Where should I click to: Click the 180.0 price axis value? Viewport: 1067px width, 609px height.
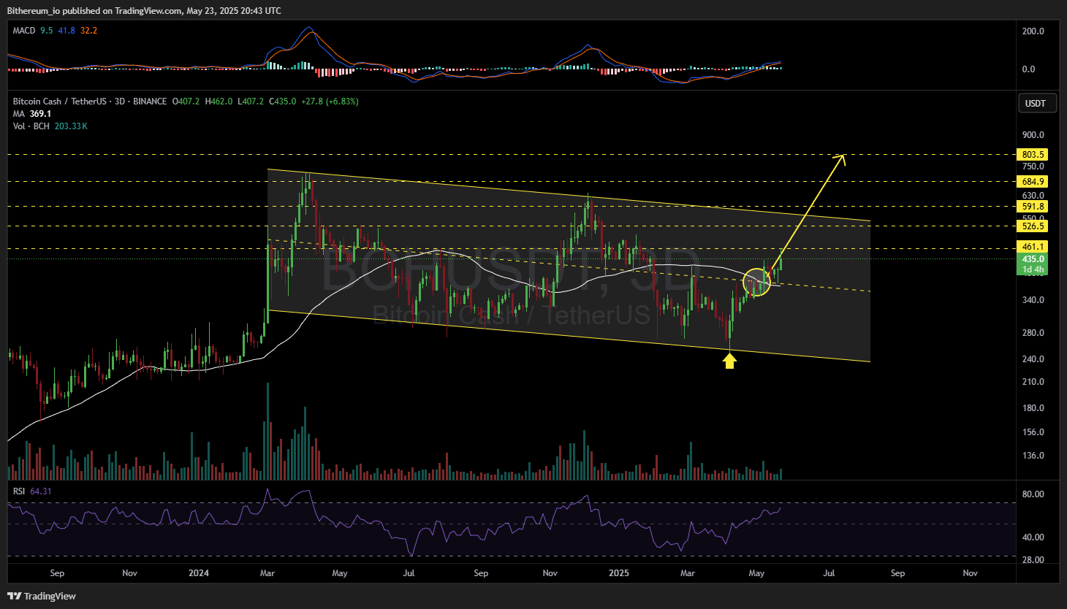(1033, 408)
